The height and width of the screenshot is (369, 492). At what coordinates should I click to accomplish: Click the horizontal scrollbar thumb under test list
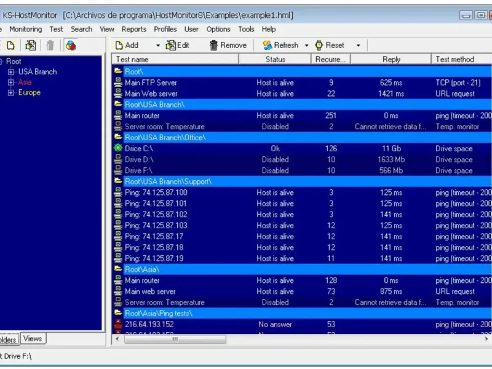pos(174,339)
